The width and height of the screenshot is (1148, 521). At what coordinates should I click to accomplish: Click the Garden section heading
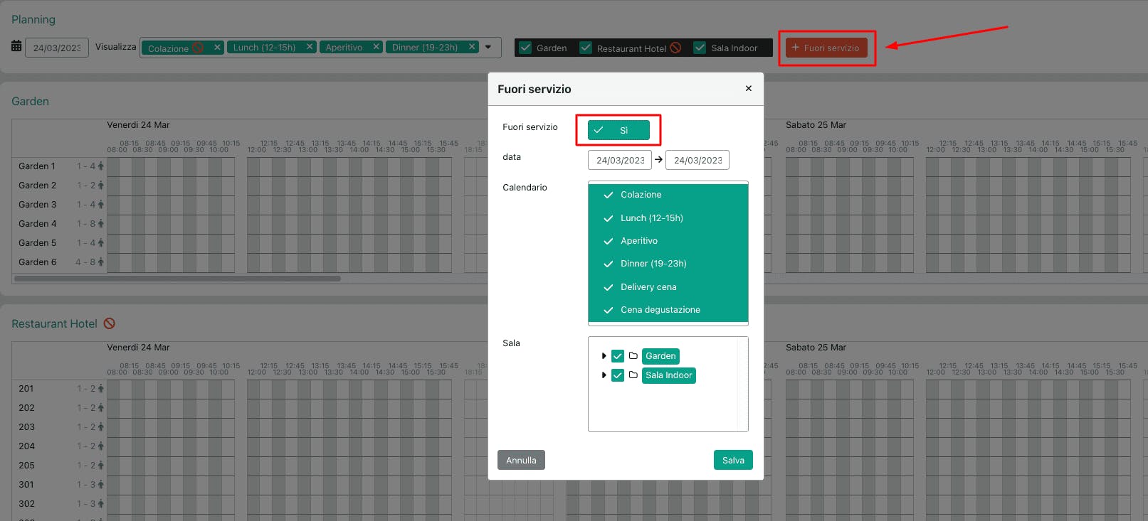point(31,101)
